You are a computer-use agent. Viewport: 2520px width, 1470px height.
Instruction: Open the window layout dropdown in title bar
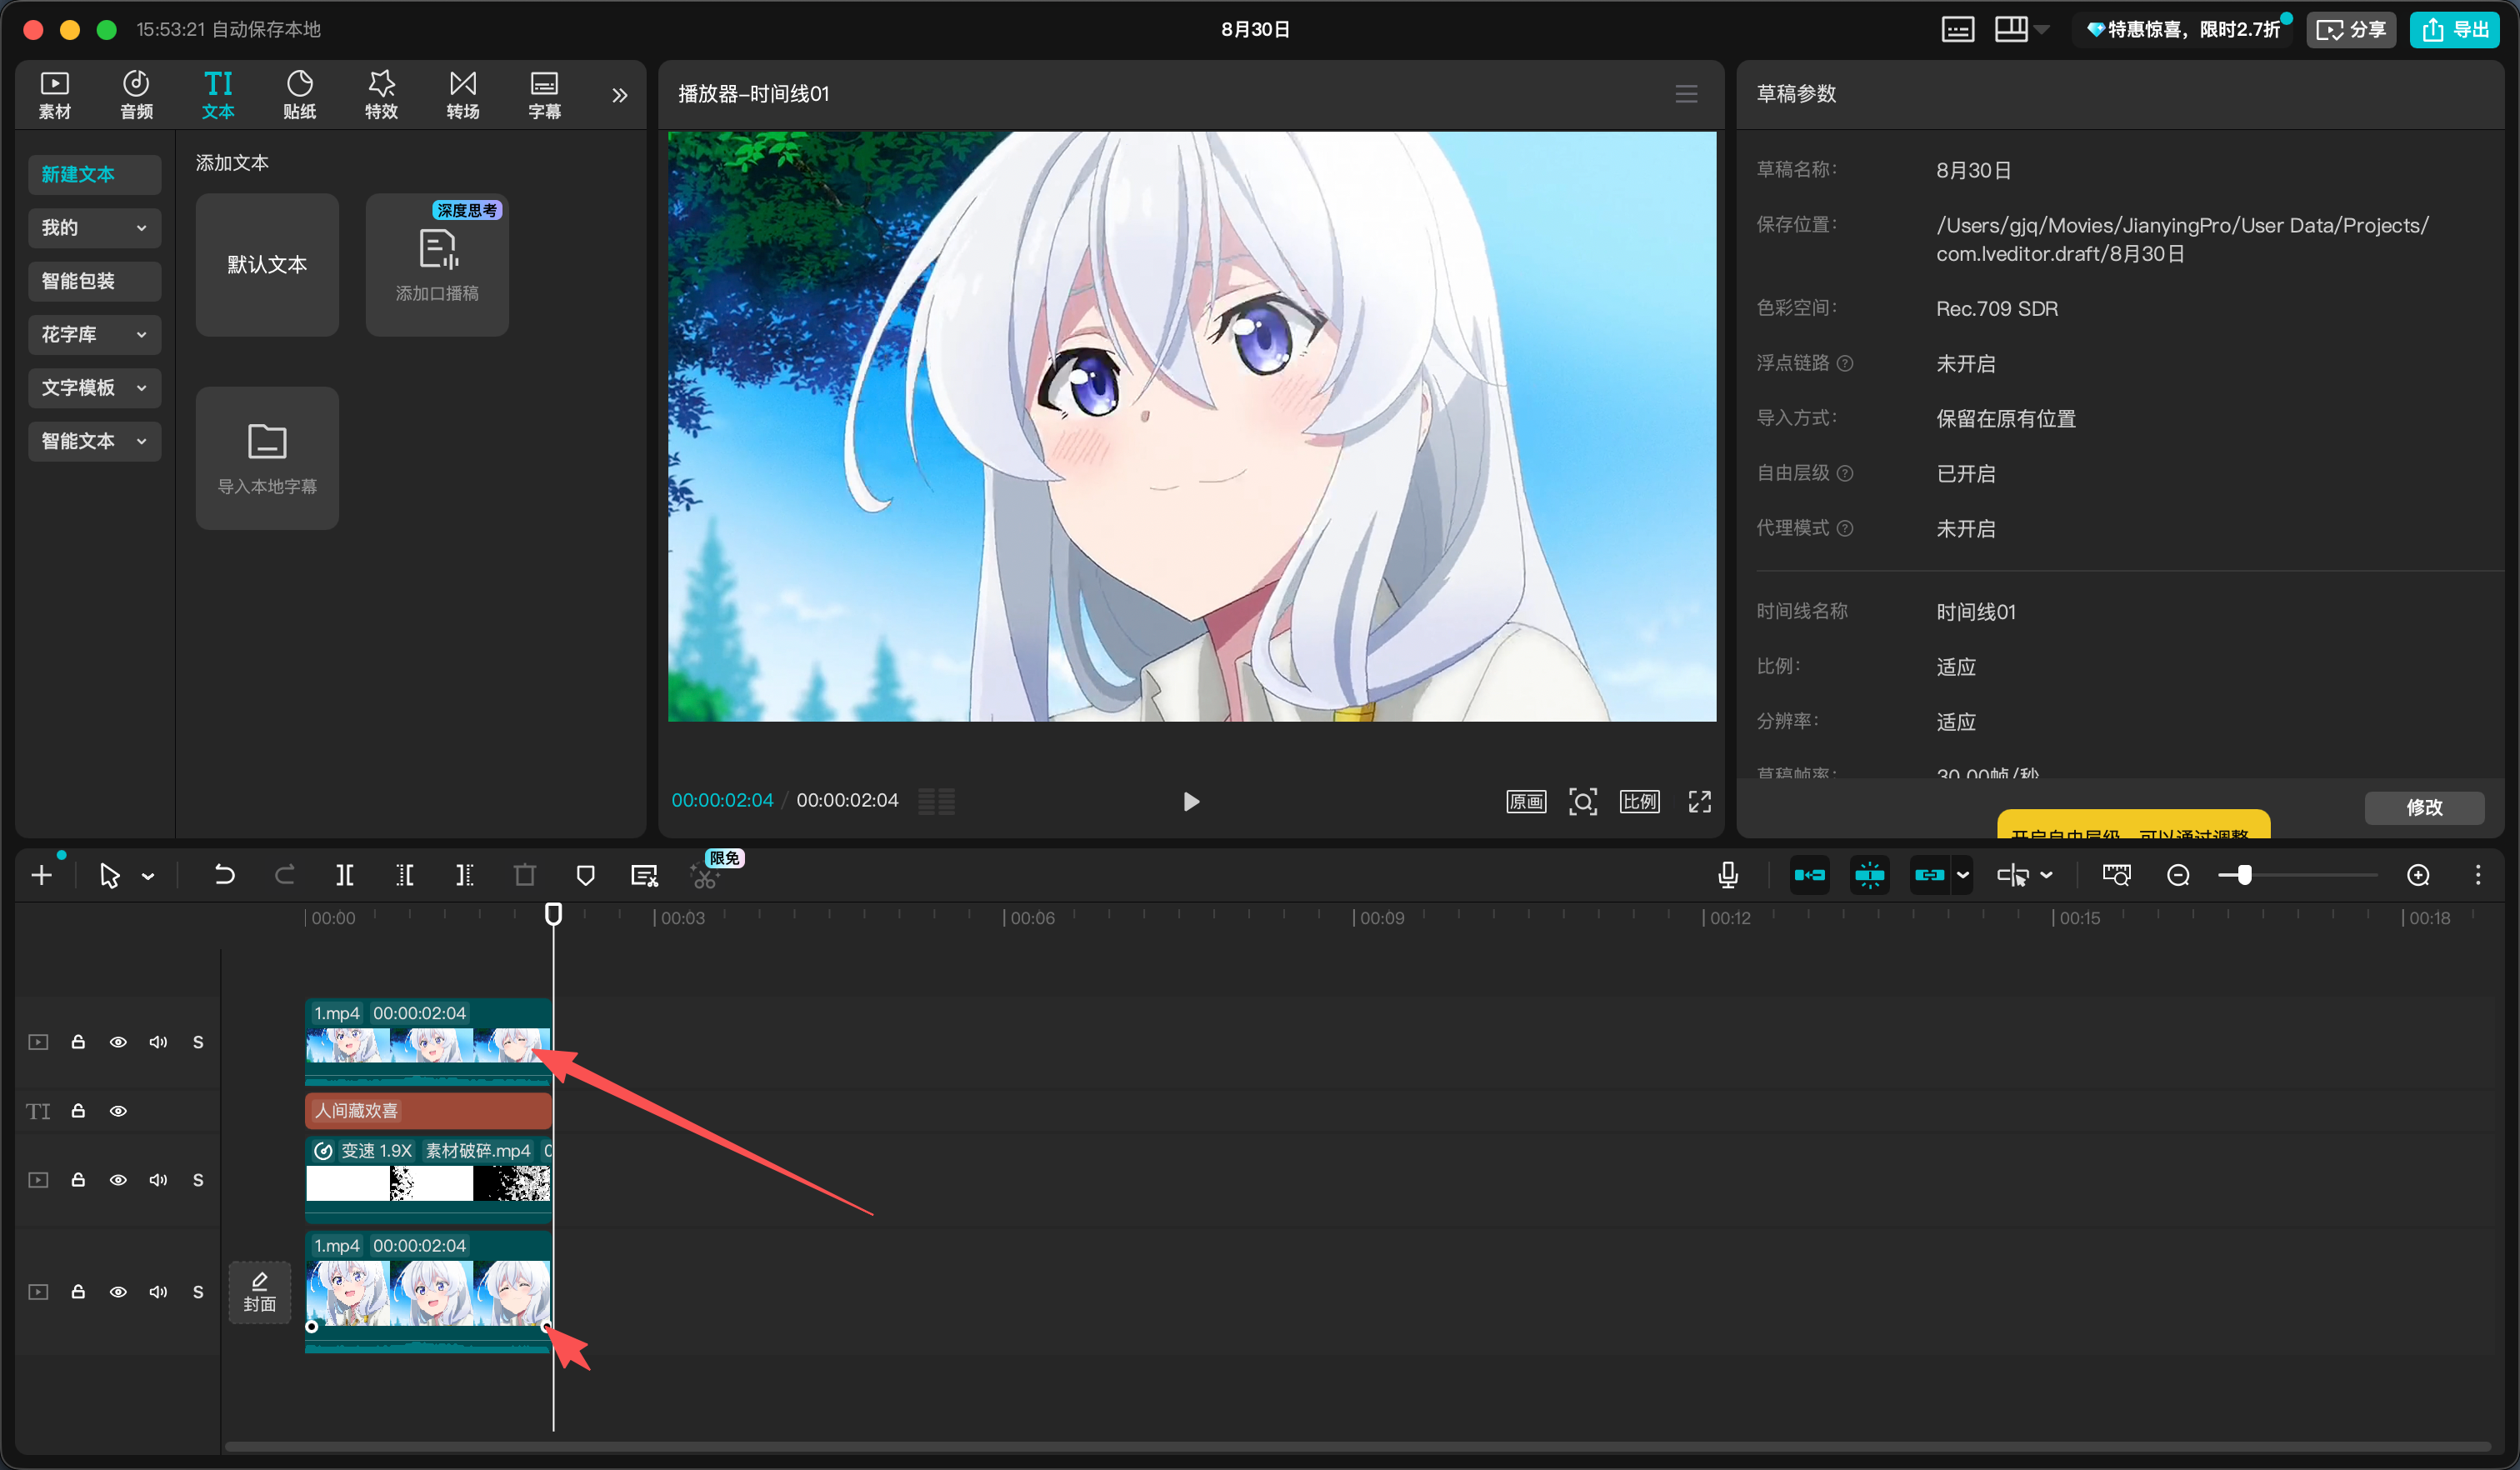2043,30
